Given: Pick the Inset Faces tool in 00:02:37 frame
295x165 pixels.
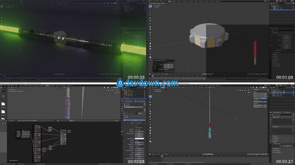Looking at the screenshot, I should click(150, 116).
